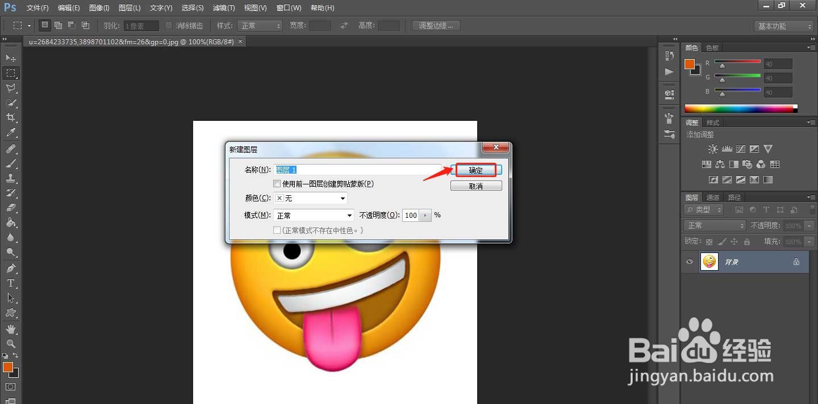Switch to the Swatches tab
This screenshot has height=404, width=818.
tap(712, 48)
